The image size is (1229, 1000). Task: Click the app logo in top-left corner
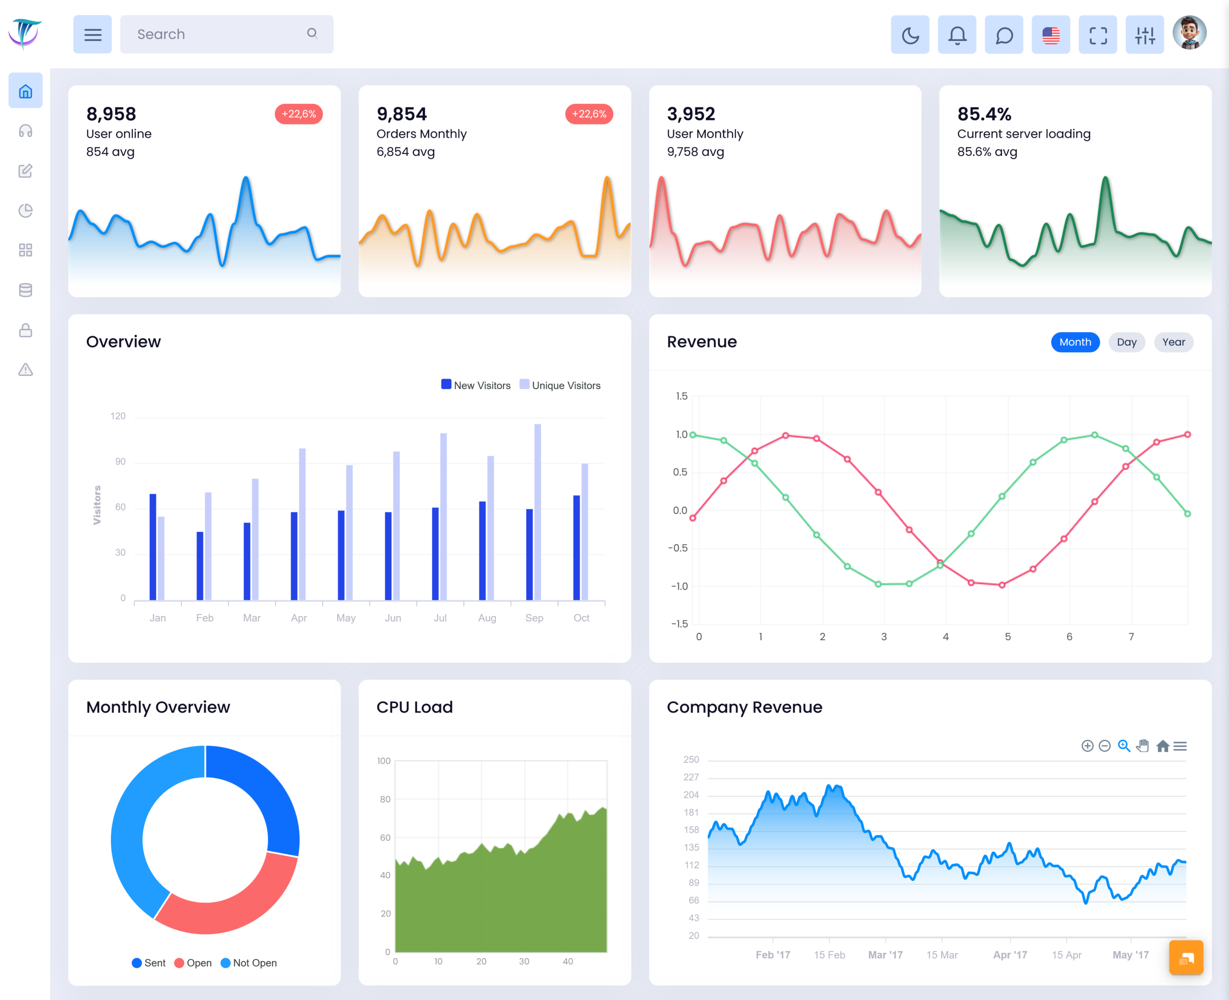(x=25, y=34)
